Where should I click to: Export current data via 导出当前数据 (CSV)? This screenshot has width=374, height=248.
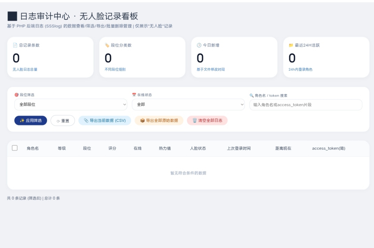pyautogui.click(x=105, y=121)
